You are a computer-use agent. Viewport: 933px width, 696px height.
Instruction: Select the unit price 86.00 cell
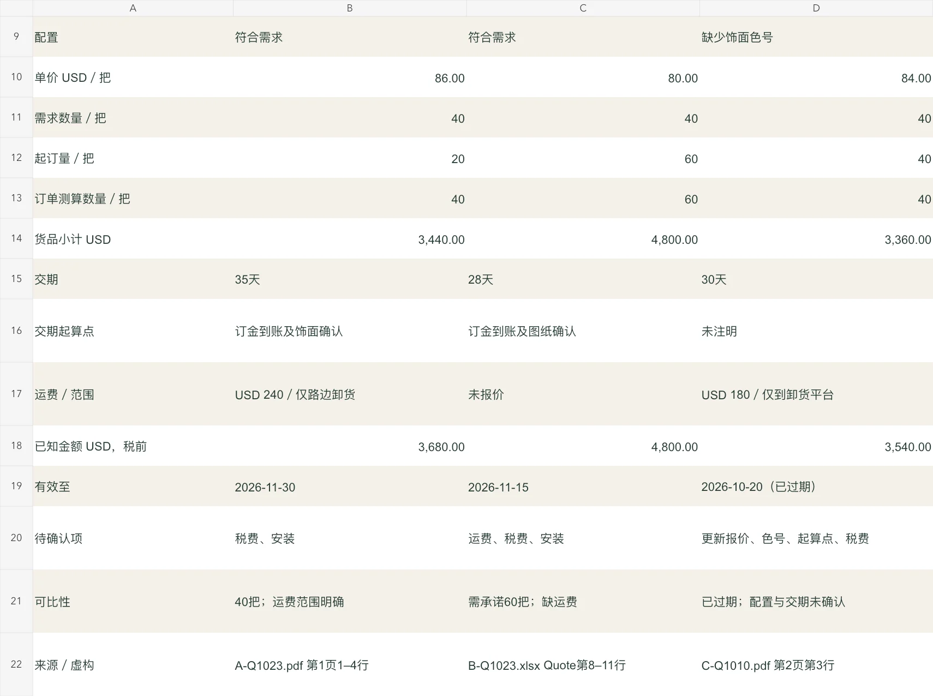[350, 77]
